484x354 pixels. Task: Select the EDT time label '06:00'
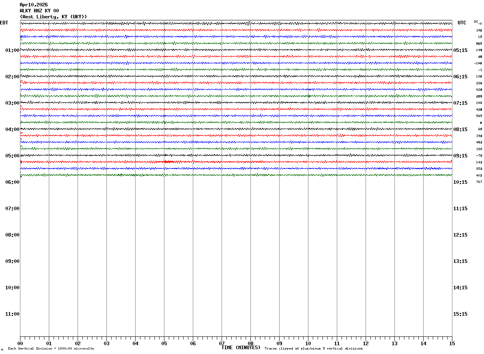coord(12,182)
